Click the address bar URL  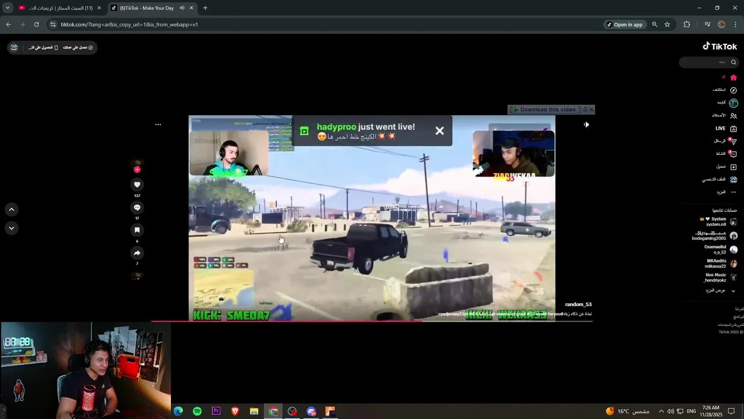(x=130, y=24)
